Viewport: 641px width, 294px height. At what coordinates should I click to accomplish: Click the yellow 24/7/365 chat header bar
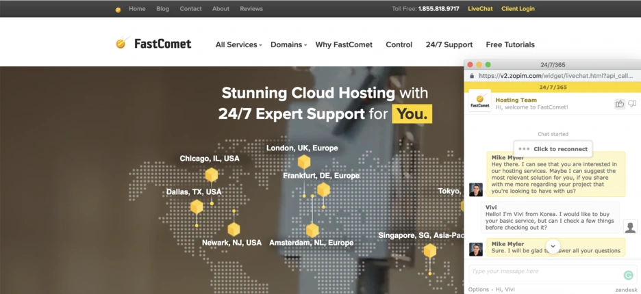click(552, 88)
